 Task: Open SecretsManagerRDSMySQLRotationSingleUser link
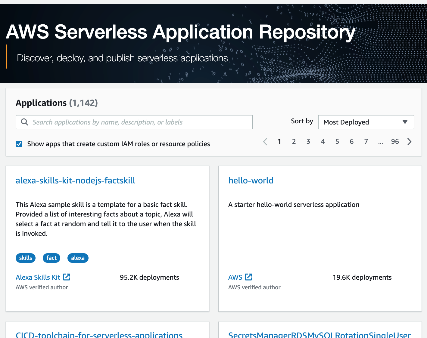click(319, 334)
